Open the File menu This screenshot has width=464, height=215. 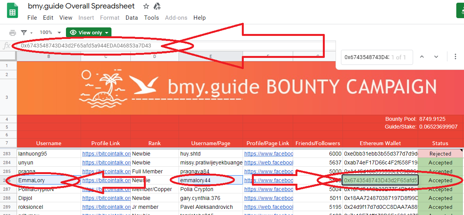coord(32,18)
